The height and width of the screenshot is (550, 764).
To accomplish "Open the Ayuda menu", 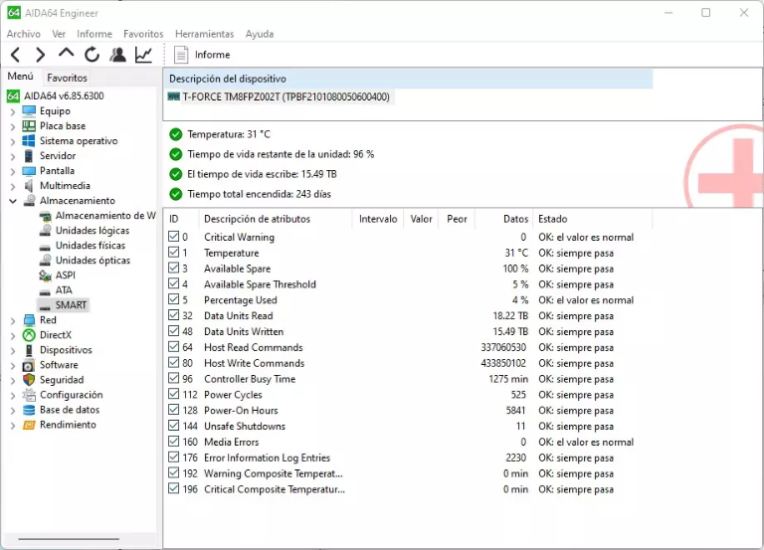I will (260, 34).
